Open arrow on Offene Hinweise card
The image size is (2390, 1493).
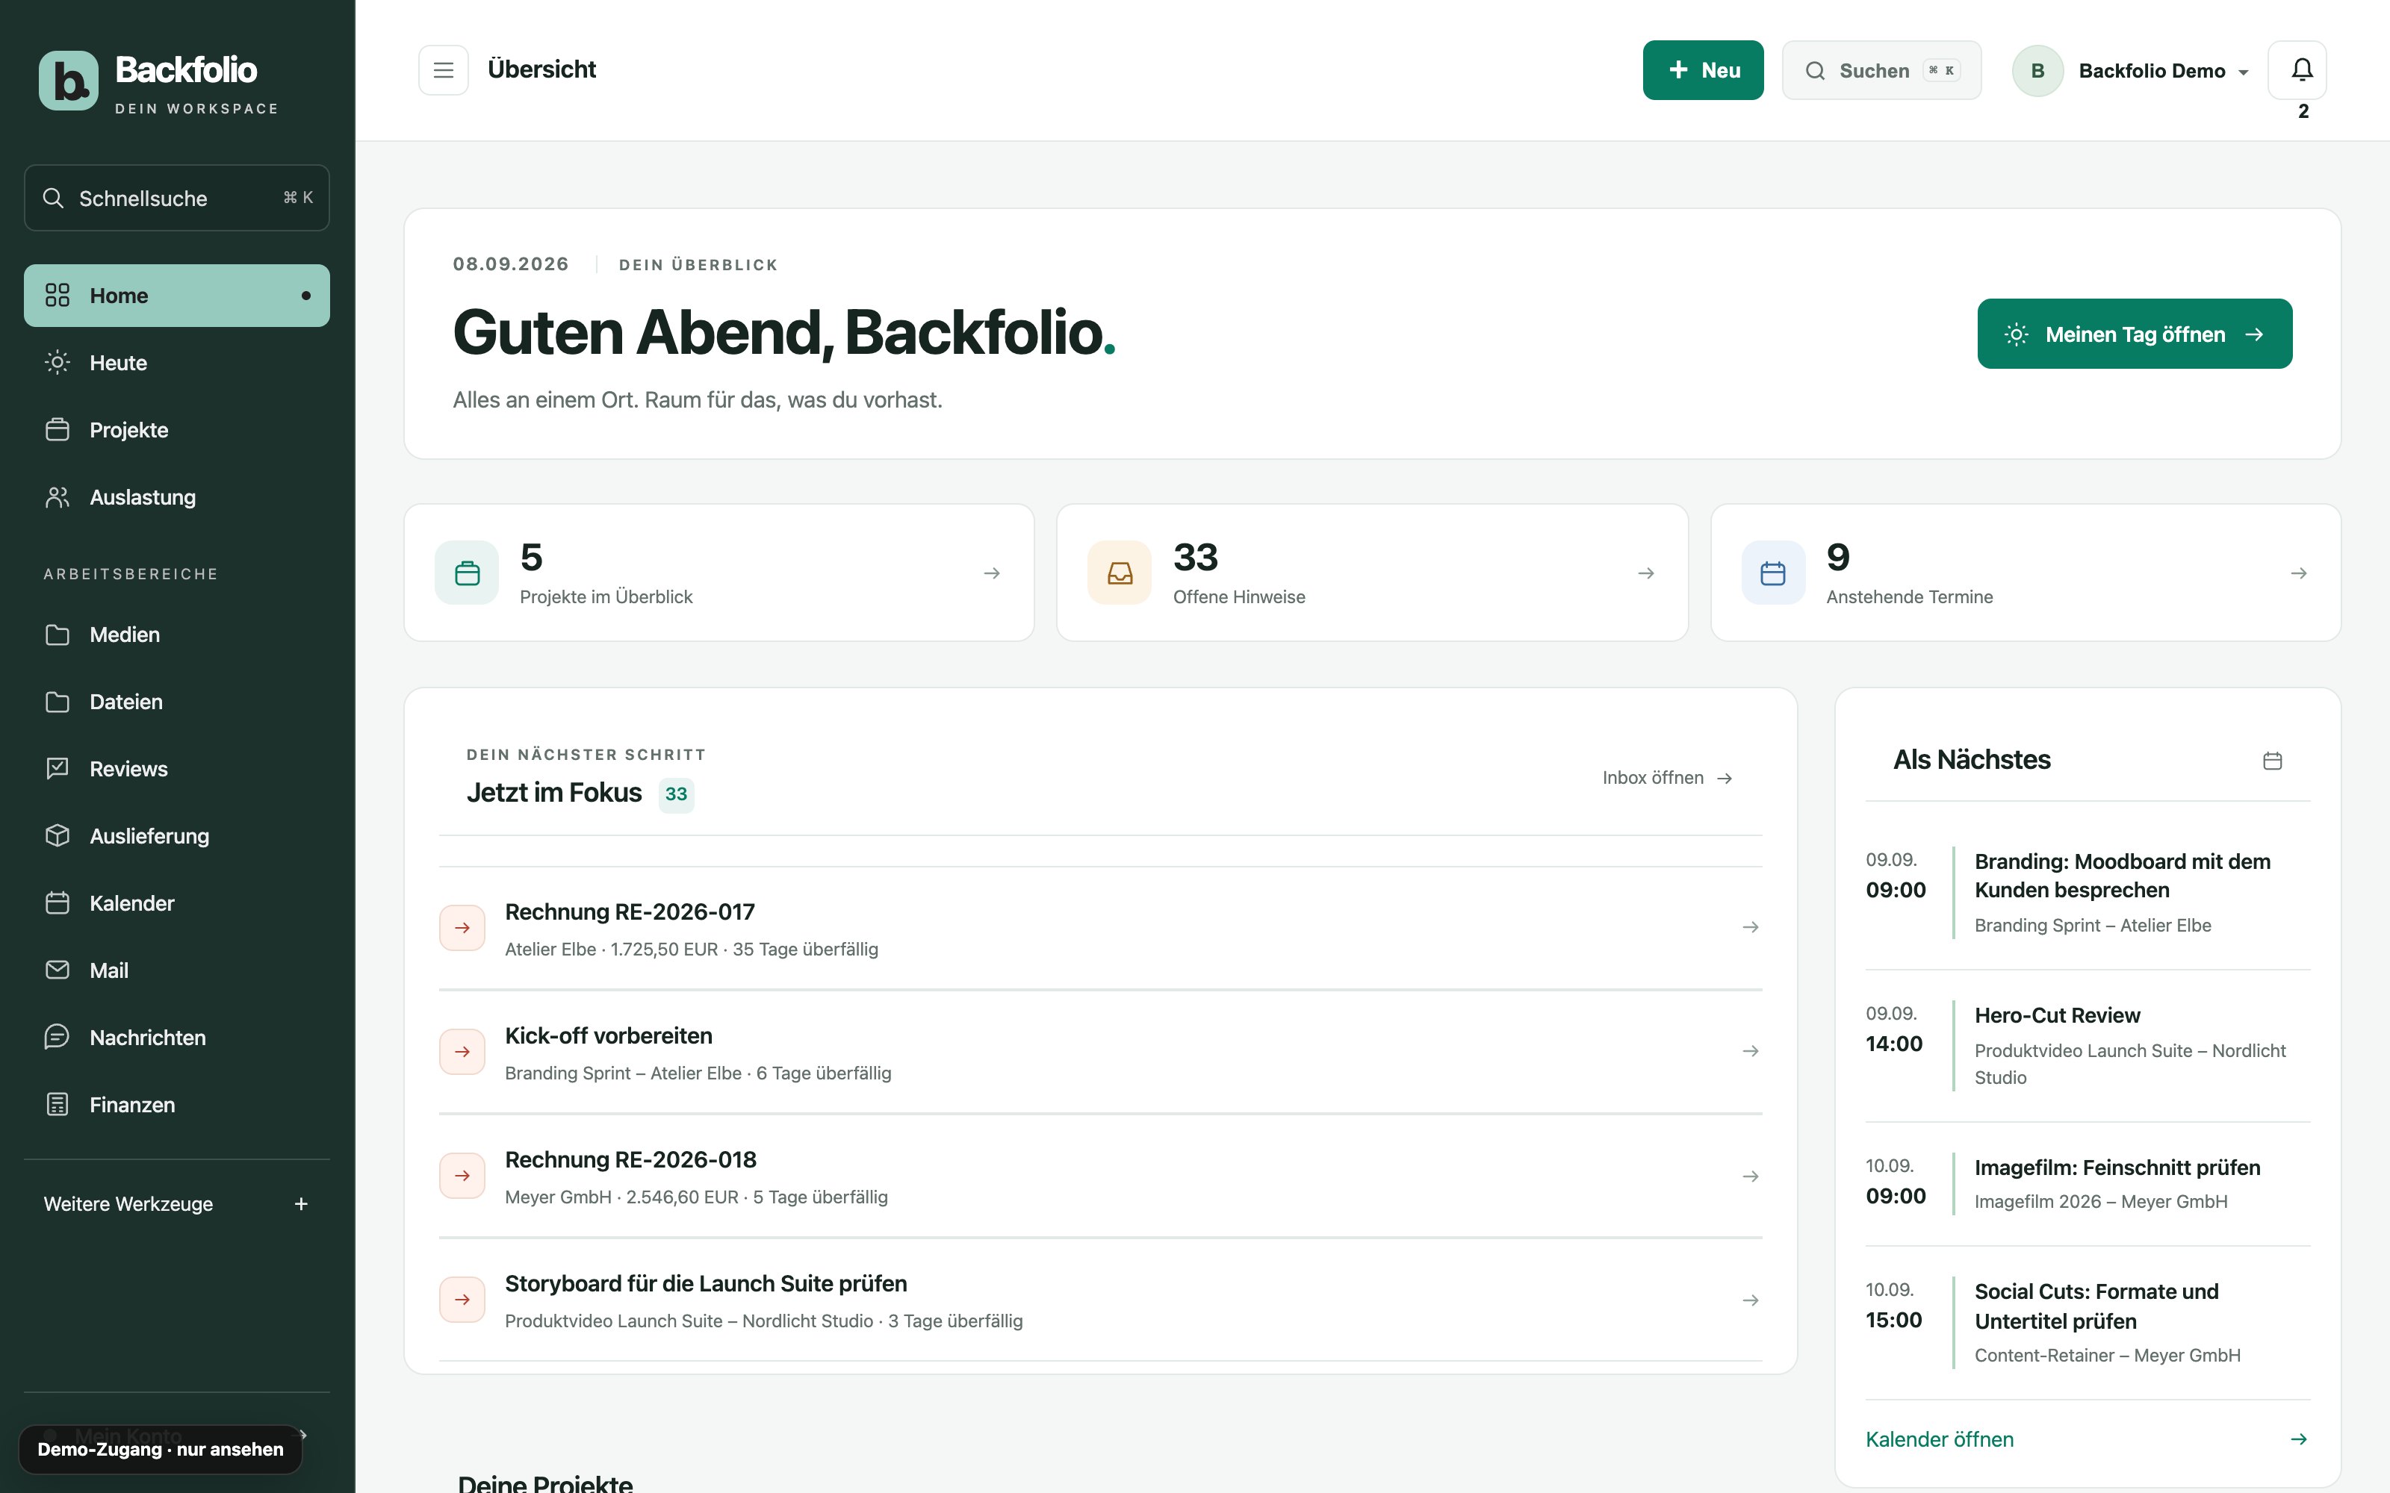[1646, 573]
